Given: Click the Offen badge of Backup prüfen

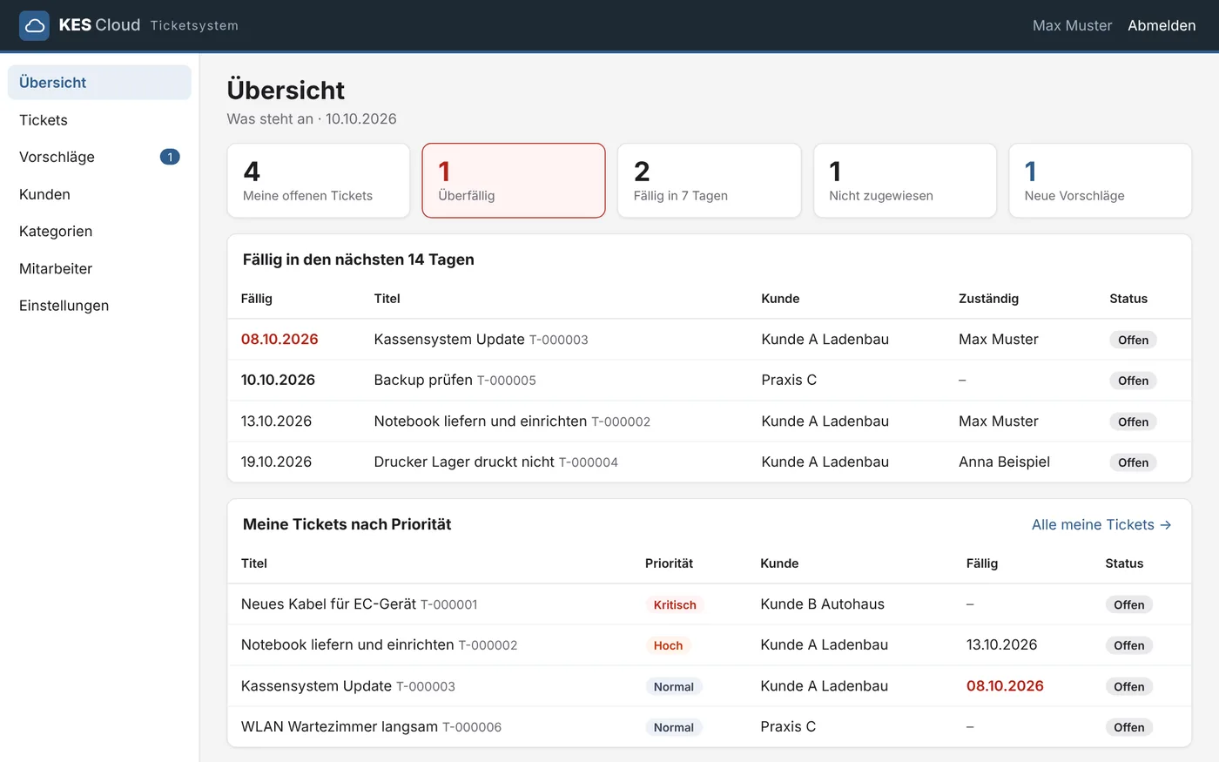Looking at the screenshot, I should point(1133,381).
